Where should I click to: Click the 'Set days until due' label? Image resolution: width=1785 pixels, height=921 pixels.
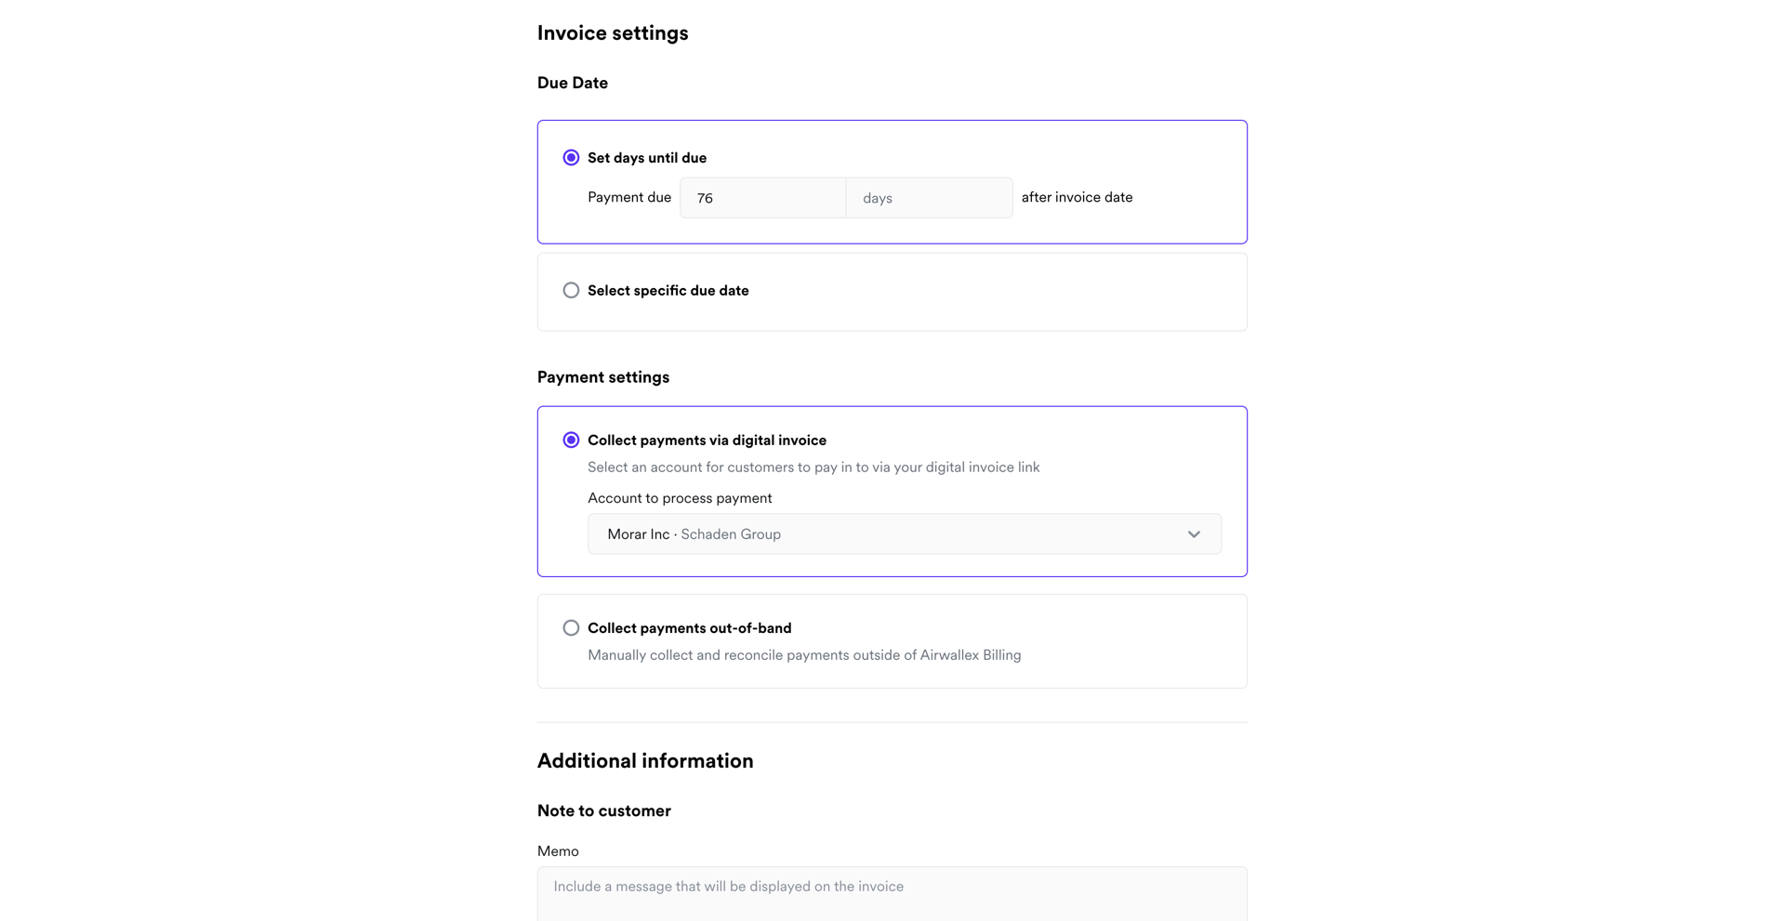point(646,157)
